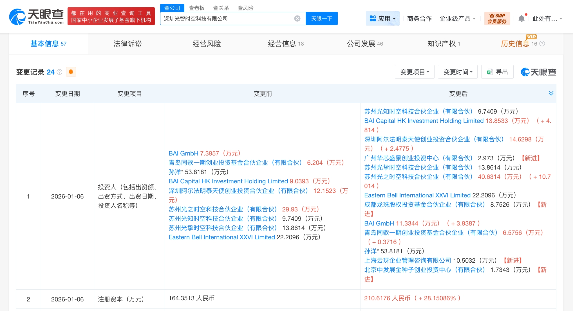The height and width of the screenshot is (311, 573).
Task: Open the 变更项目 filter dropdown
Action: pyautogui.click(x=415, y=72)
